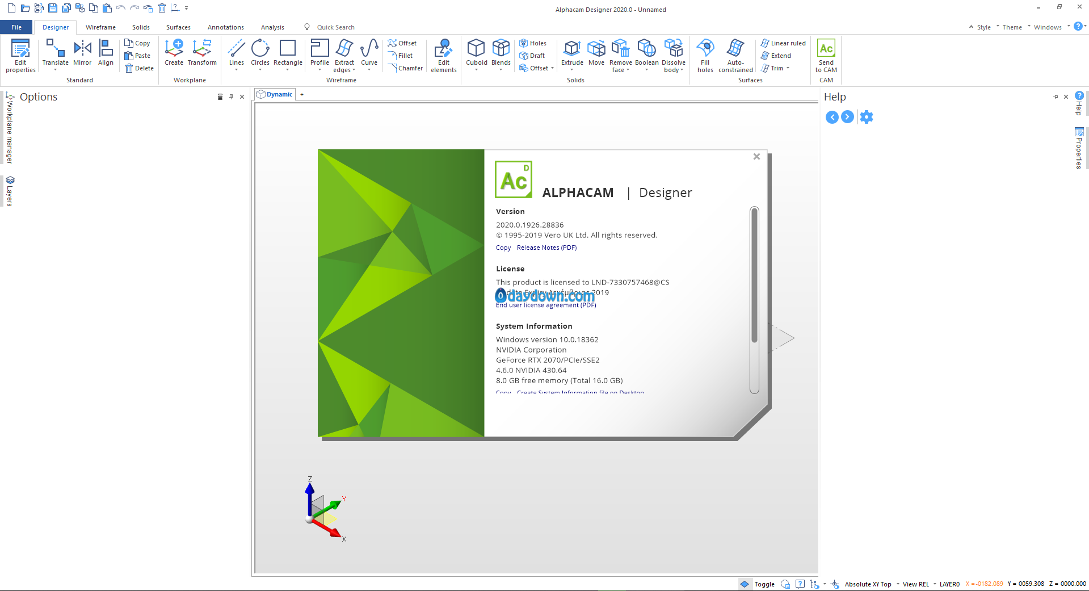Screen dimensions: 1089x591
Task: Switch to the Wireframe ribbon tab
Action: (x=100, y=27)
